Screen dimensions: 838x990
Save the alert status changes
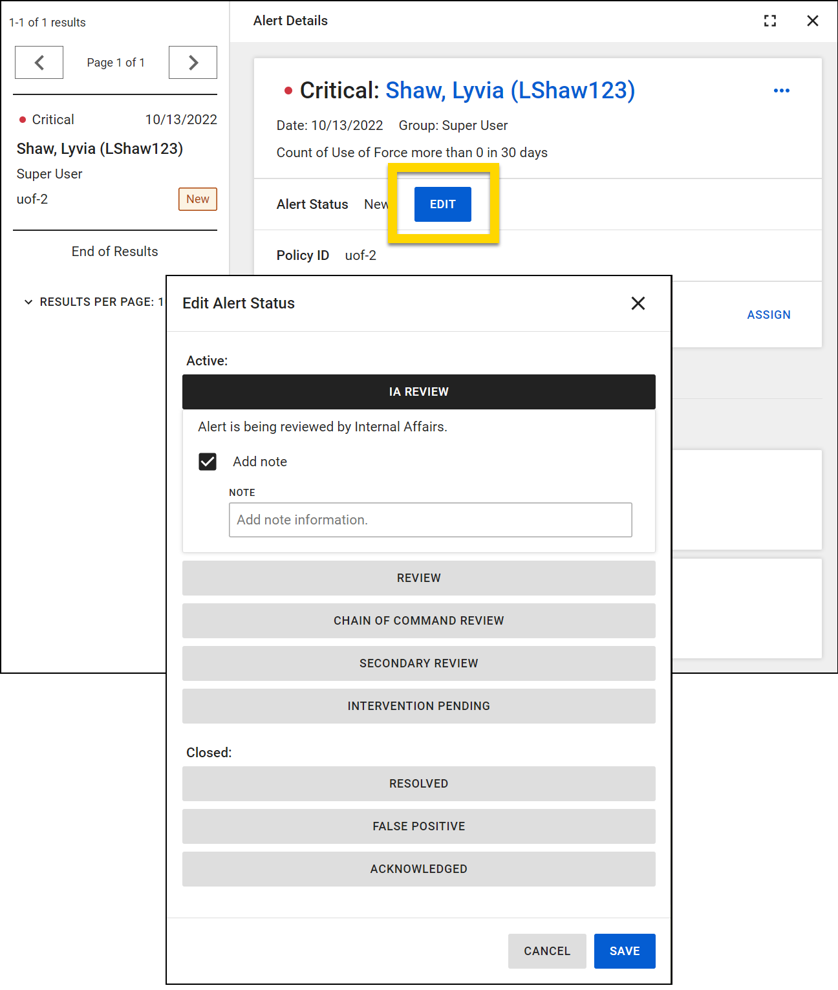[x=624, y=951]
